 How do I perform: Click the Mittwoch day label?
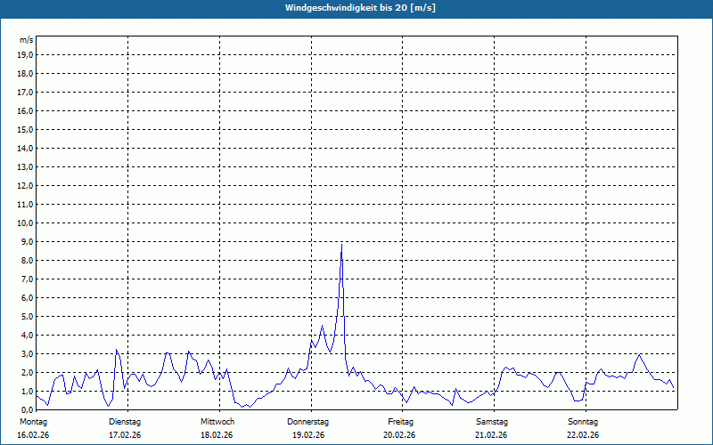pos(217,421)
